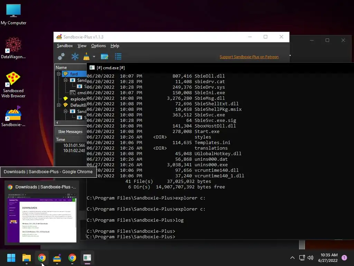Click the yellow exploder sandbox icon
This screenshot has height=266, width=354.
coord(66,99)
